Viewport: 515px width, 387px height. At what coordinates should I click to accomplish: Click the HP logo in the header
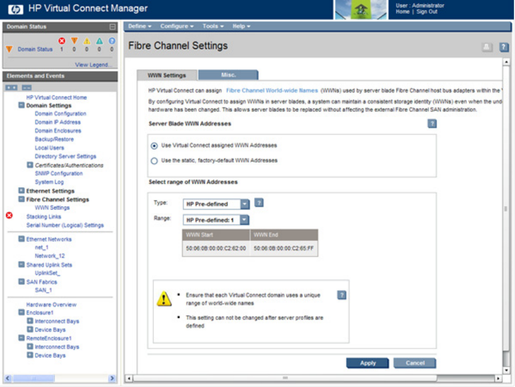pyautogui.click(x=15, y=9)
